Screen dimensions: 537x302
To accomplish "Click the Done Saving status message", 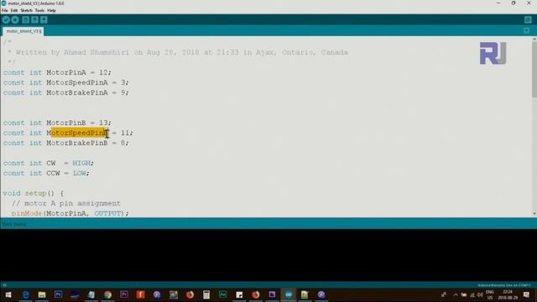I will click(14, 224).
